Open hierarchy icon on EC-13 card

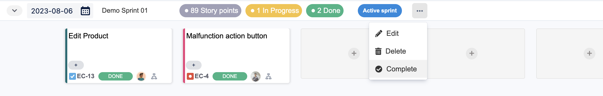[x=154, y=76]
